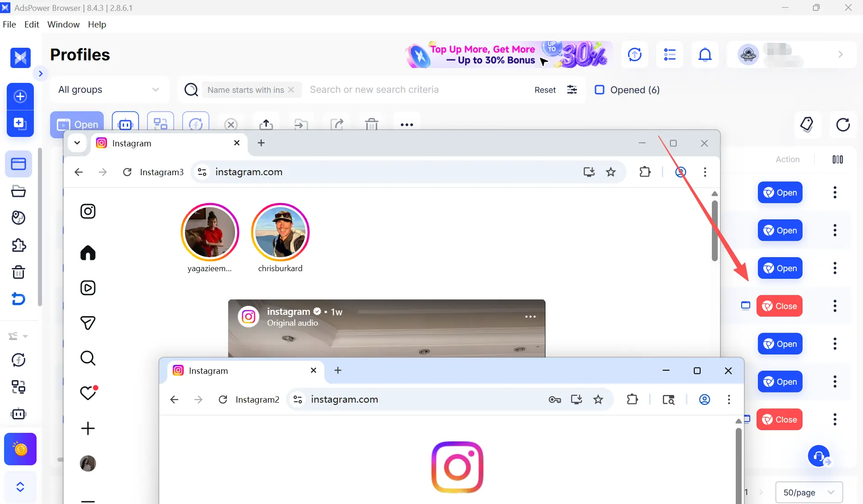863x504 pixels.
Task: Open post options ellipsis on instagram post
Action: click(531, 316)
